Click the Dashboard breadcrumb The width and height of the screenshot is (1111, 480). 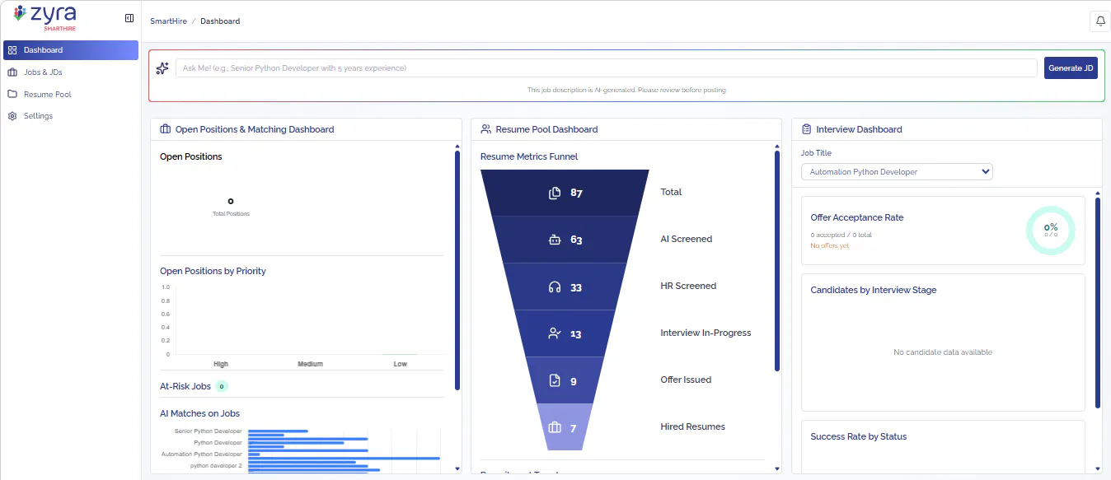220,21
